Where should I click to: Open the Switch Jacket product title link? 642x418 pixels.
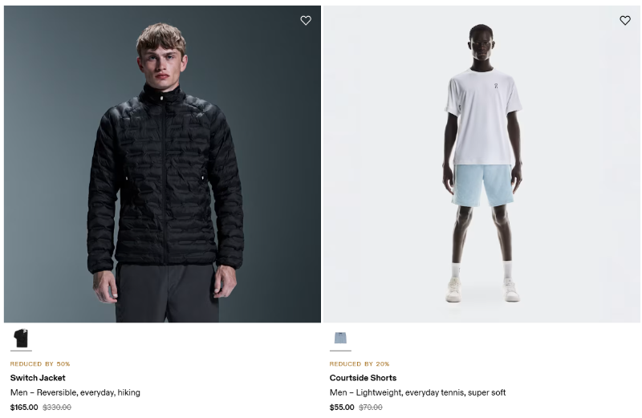coord(38,377)
